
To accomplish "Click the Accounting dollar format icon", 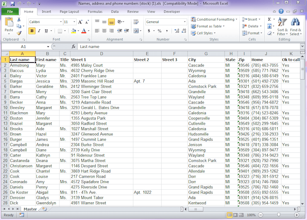I will point(149,31).
